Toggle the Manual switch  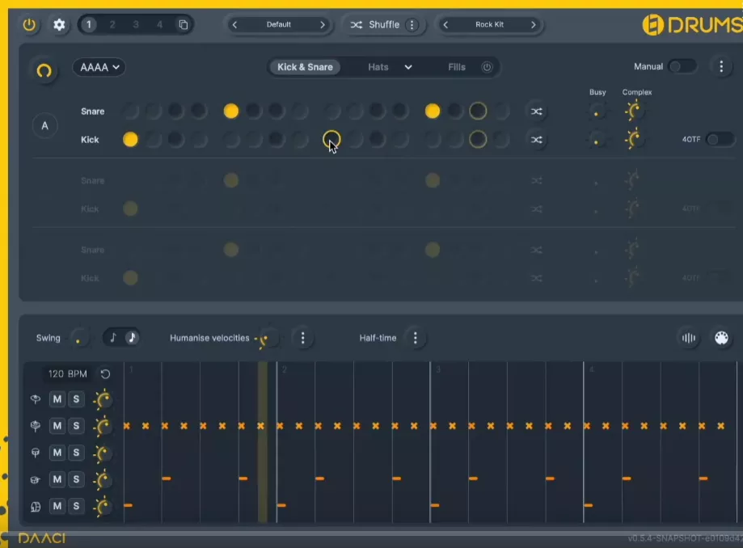tap(682, 67)
